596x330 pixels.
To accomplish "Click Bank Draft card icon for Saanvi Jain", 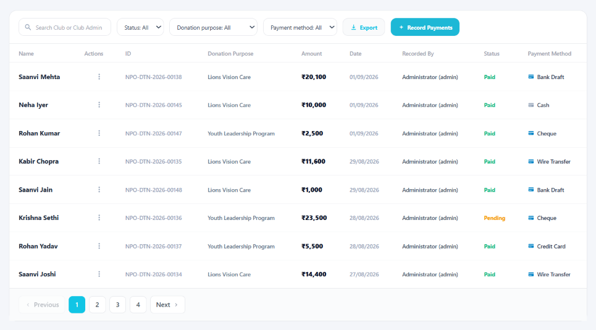I will pyautogui.click(x=531, y=189).
